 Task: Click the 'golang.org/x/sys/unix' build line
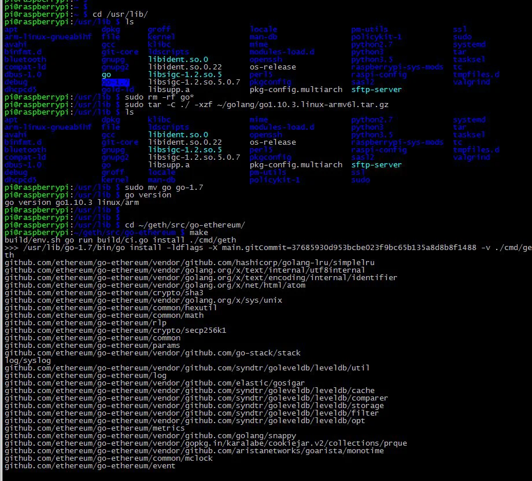click(143, 300)
